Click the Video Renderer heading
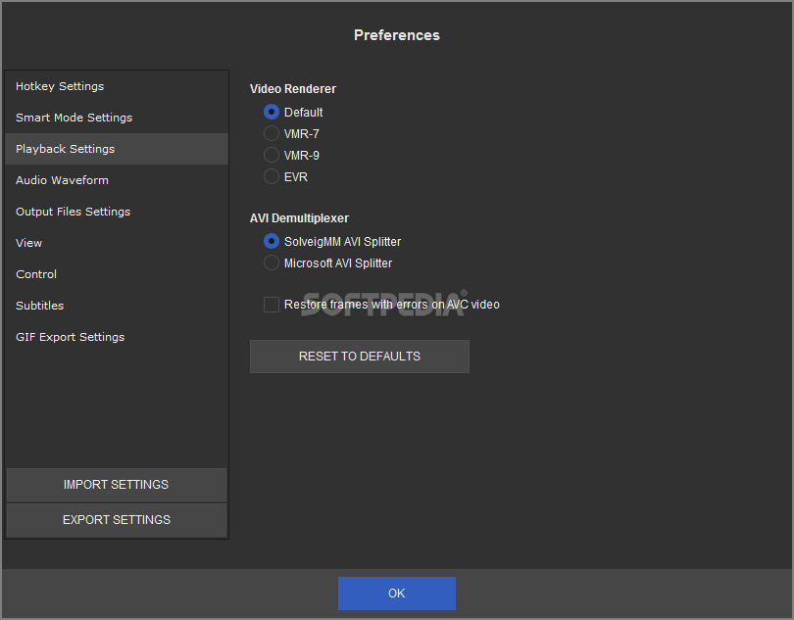The height and width of the screenshot is (620, 794). coord(293,89)
